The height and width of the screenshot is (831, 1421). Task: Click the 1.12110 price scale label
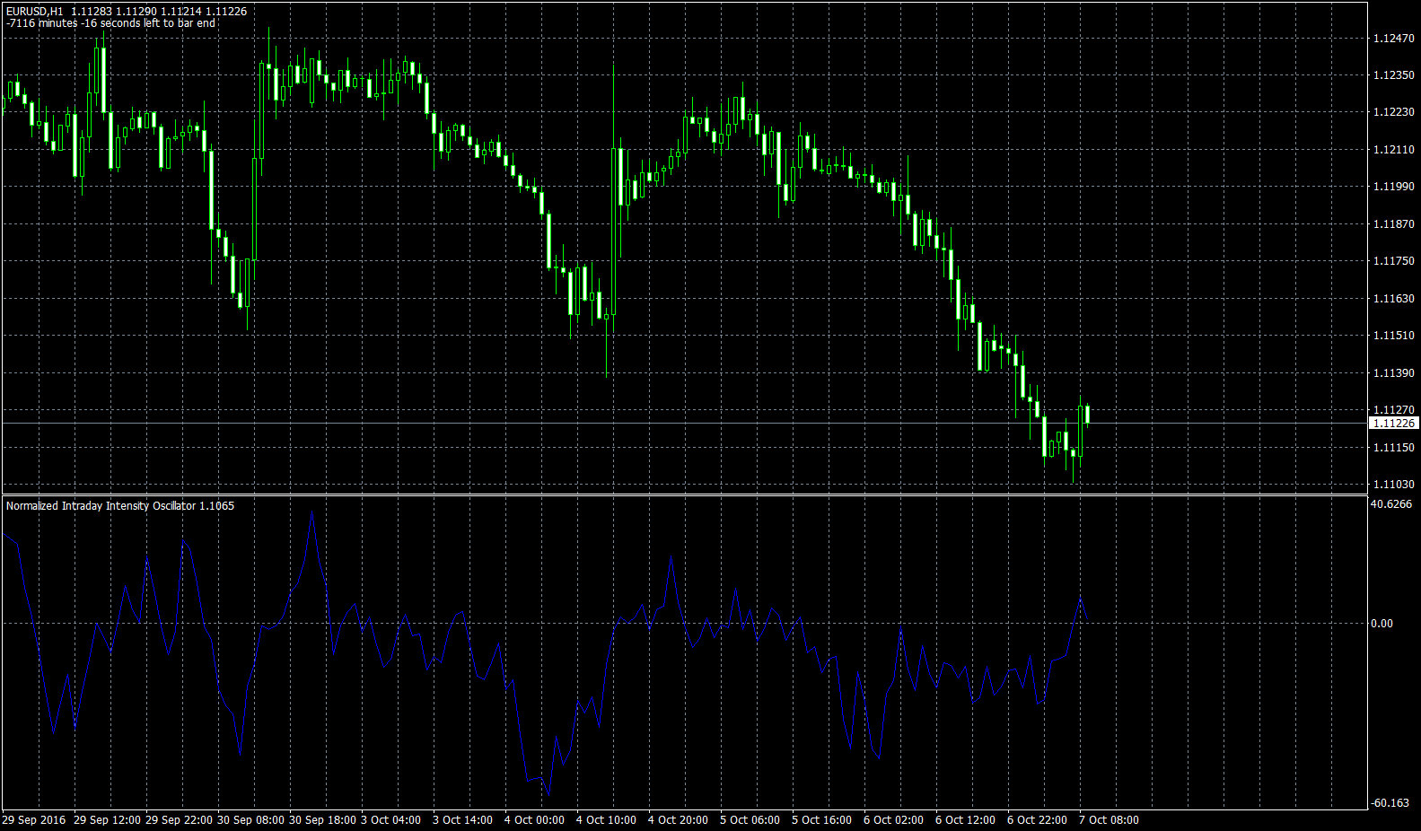click(x=1393, y=150)
